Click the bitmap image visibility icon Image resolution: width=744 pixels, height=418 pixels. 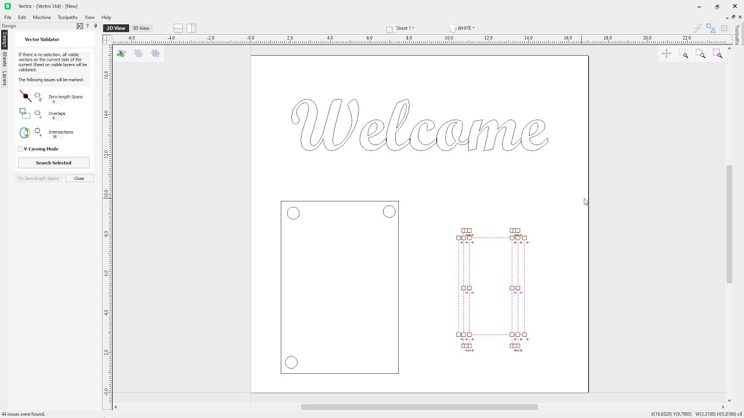pyautogui.click(x=121, y=53)
